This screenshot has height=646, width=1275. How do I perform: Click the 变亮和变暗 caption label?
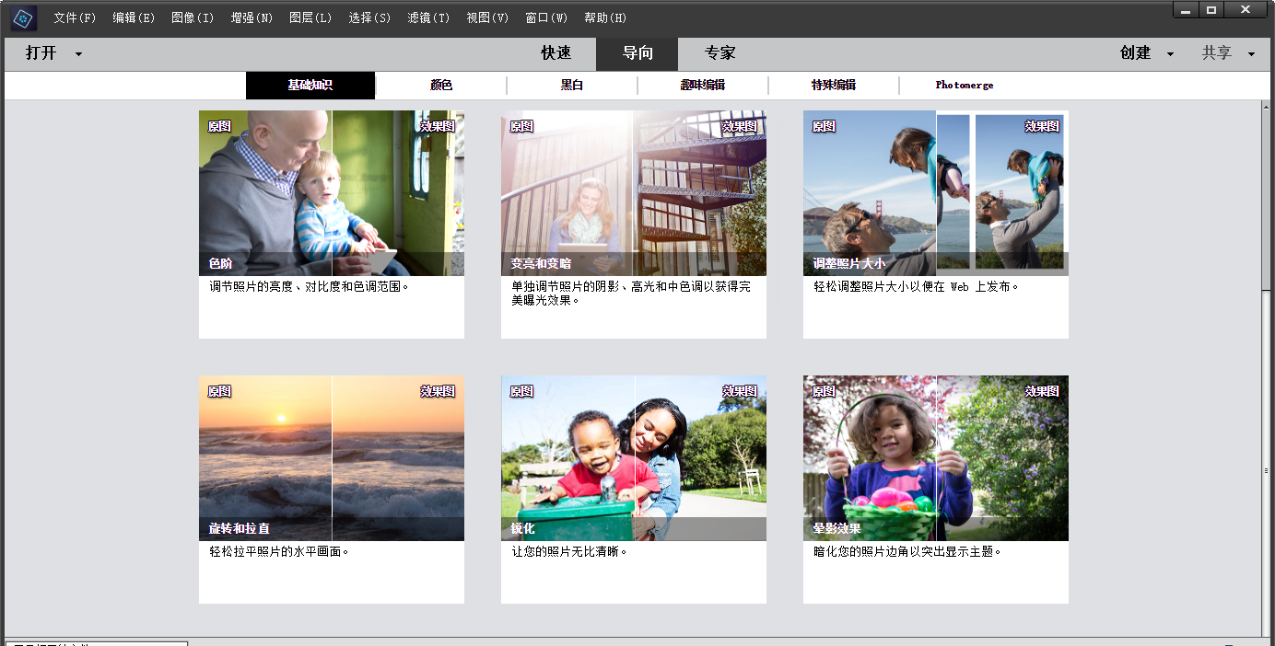[x=541, y=264]
